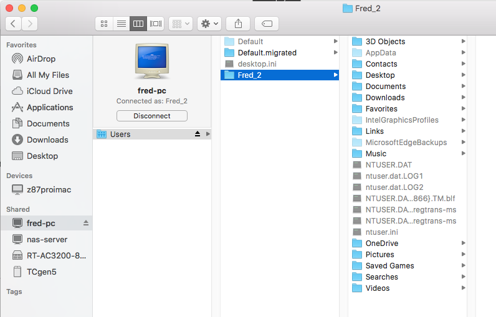
Task: Open the Pictures folder
Action: (x=408, y=255)
